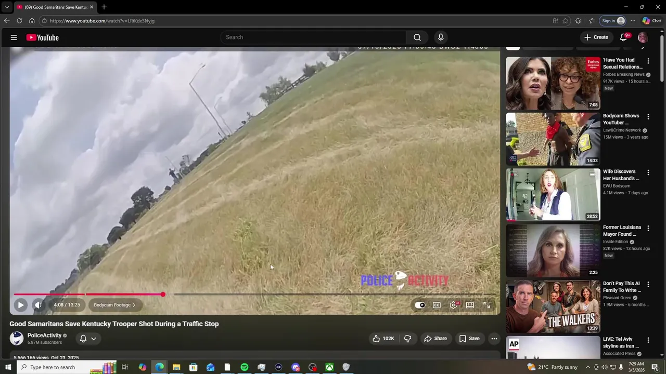Play the video

coord(20,305)
